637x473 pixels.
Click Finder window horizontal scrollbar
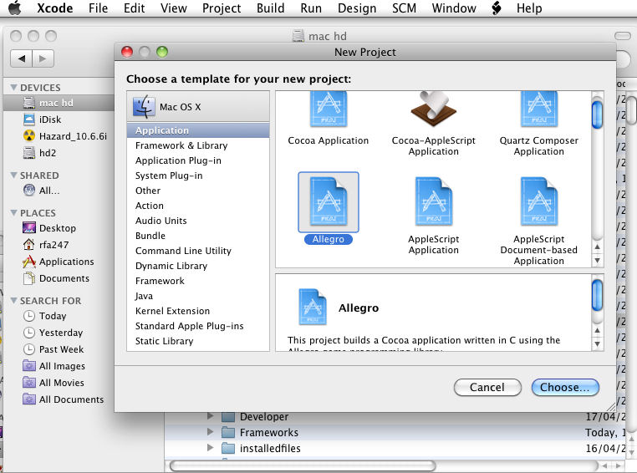pyautogui.click(x=303, y=465)
